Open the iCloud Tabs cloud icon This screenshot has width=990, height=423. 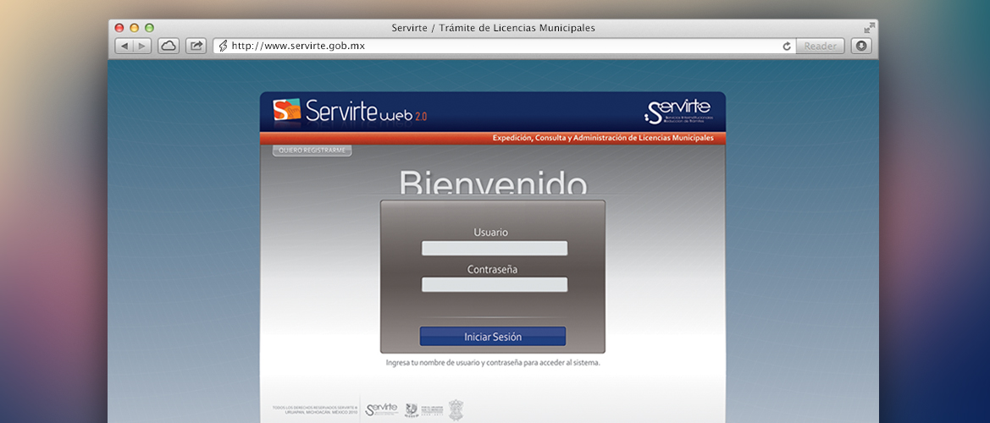[169, 47]
